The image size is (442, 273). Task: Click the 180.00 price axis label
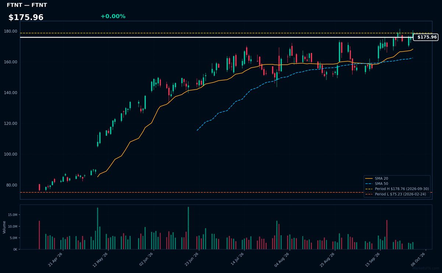(x=11, y=31)
